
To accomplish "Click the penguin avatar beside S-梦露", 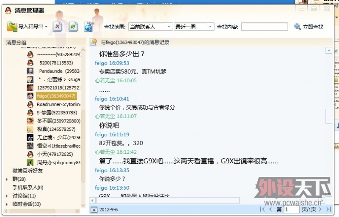I will 30,113.
